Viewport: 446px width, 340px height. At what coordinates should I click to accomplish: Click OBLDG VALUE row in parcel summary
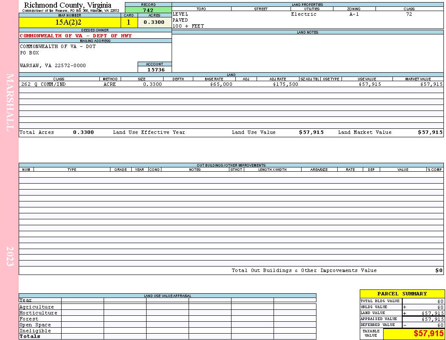point(402,307)
